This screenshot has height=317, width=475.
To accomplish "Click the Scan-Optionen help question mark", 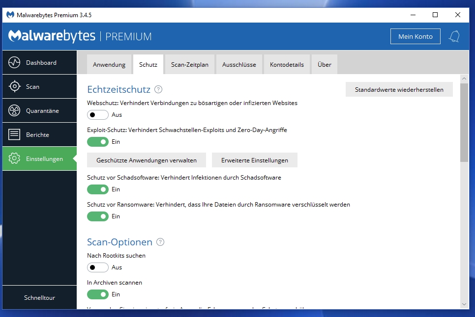I will (x=160, y=242).
